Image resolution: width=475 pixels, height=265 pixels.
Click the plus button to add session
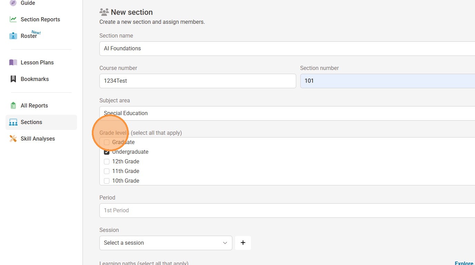tap(243, 243)
